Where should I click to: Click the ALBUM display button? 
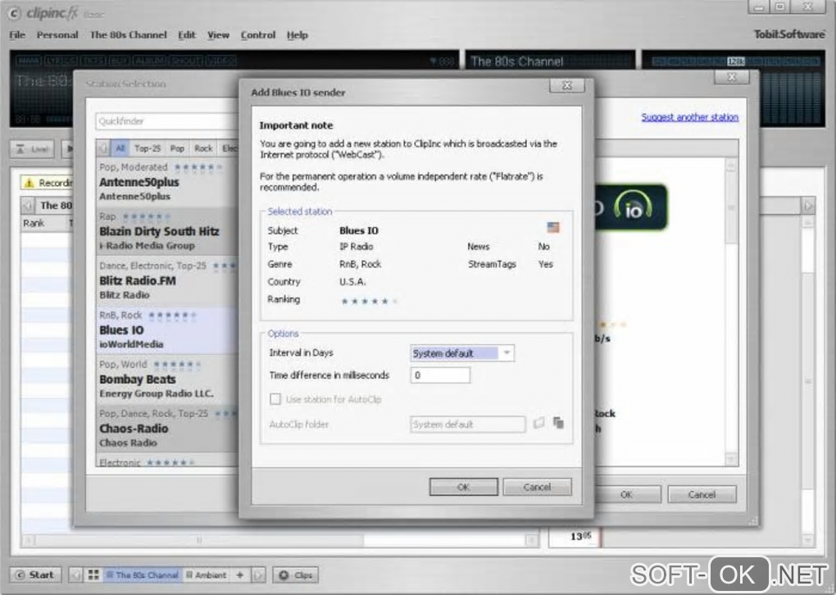(149, 61)
